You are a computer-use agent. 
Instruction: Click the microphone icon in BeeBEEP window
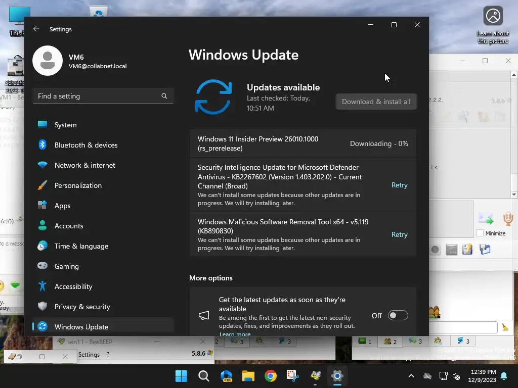point(508,219)
